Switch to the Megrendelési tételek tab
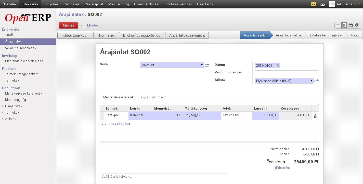This screenshot has width=363, height=184. pyautogui.click(x=118, y=97)
